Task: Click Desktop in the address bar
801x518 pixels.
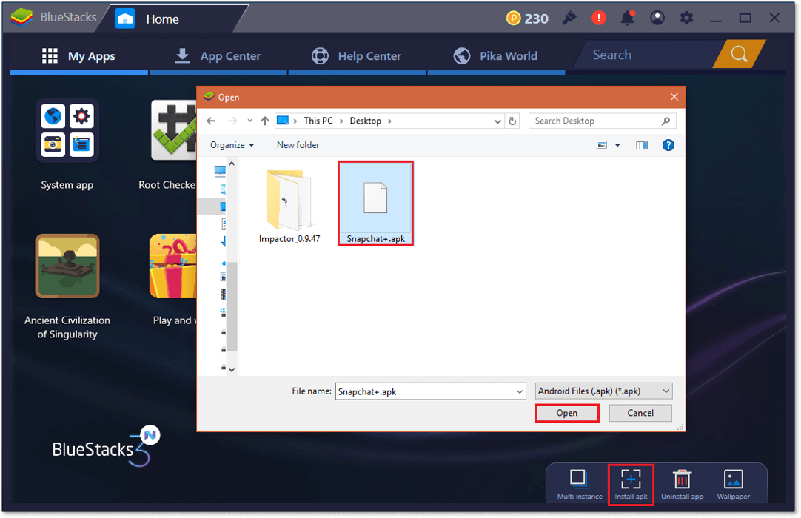Action: (365, 121)
